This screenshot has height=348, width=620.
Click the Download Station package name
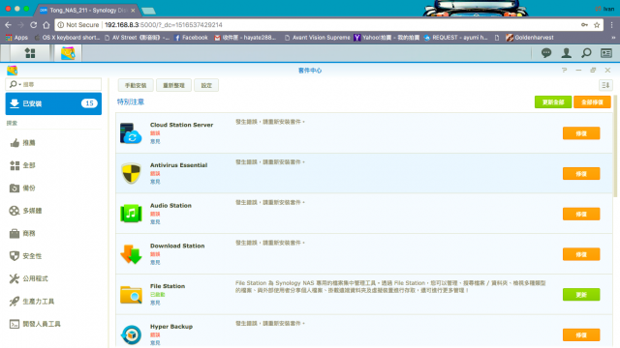tap(177, 246)
